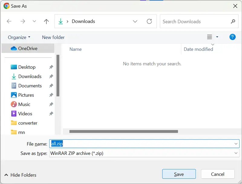This screenshot has width=242, height=184.
Task: Open the Organize menu
Action: coord(19,37)
